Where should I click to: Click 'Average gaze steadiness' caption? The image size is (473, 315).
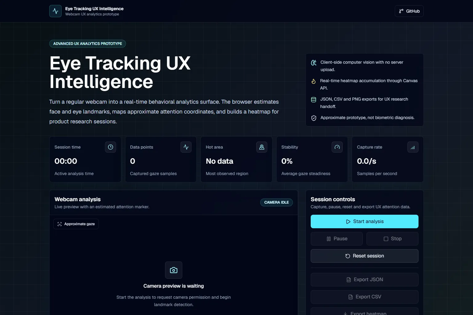[x=306, y=173]
